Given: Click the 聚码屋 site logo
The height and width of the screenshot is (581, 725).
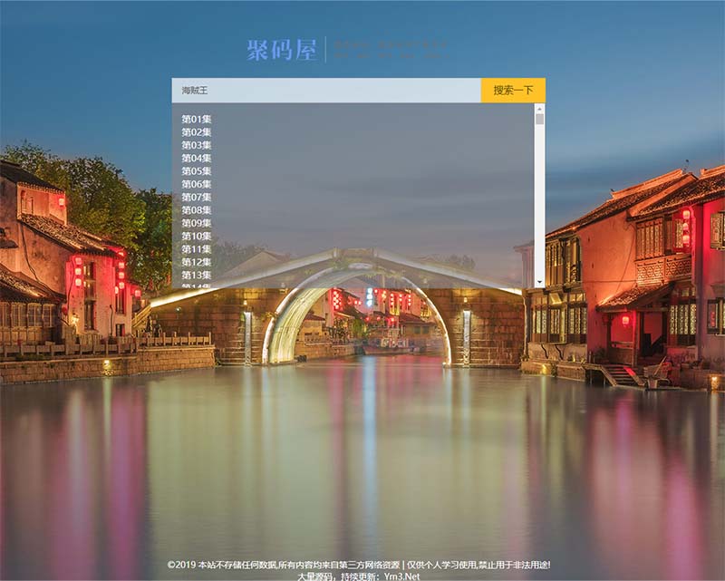Looking at the screenshot, I should click(x=282, y=50).
